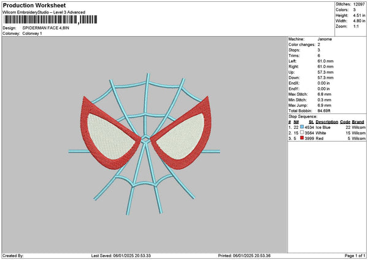Select 'Printed: 06/01/2025 20.53.36' text
This screenshot has width=368, height=260.
pos(244,256)
